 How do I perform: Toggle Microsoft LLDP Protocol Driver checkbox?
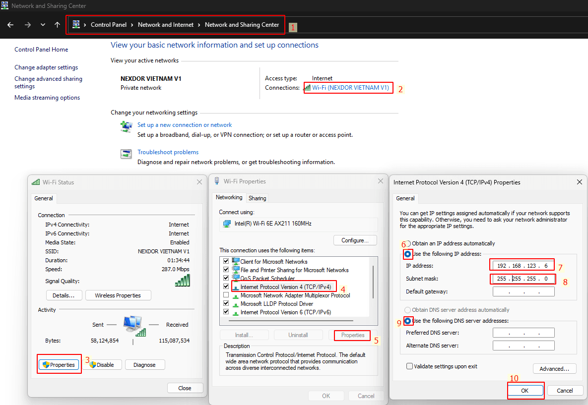(226, 303)
